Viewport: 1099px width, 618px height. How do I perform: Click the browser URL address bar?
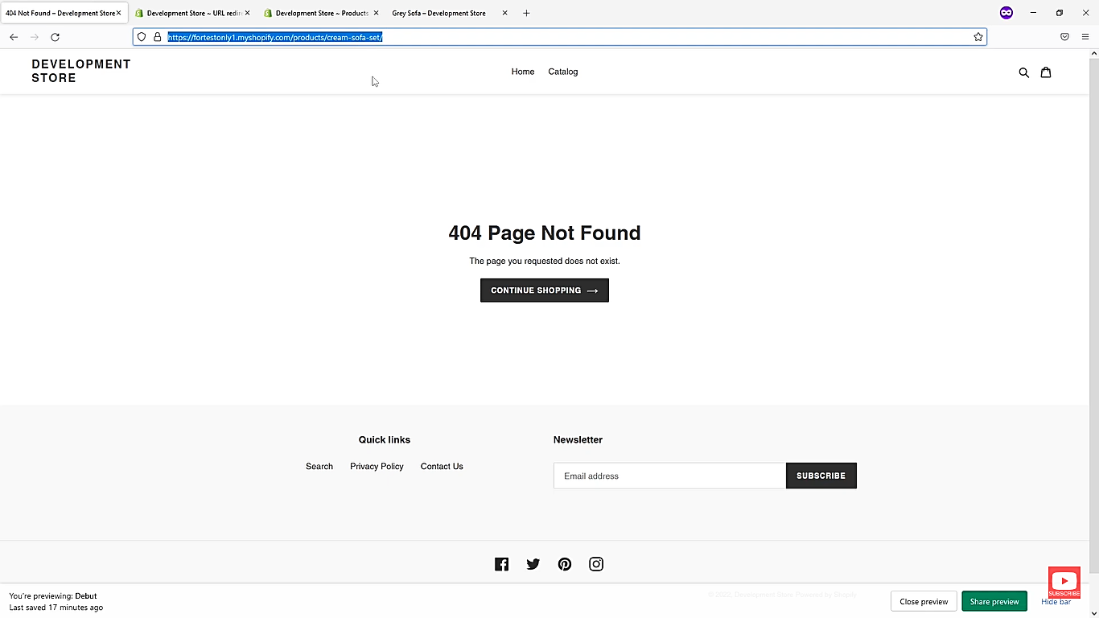[x=560, y=37]
